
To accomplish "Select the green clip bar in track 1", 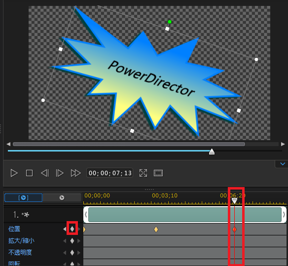I will pyautogui.click(x=185, y=215).
